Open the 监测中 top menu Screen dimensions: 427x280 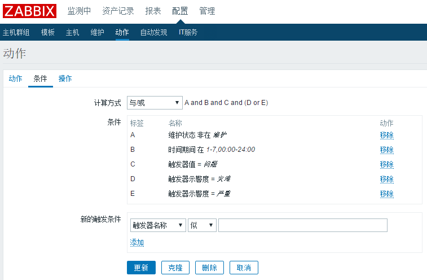(79, 11)
